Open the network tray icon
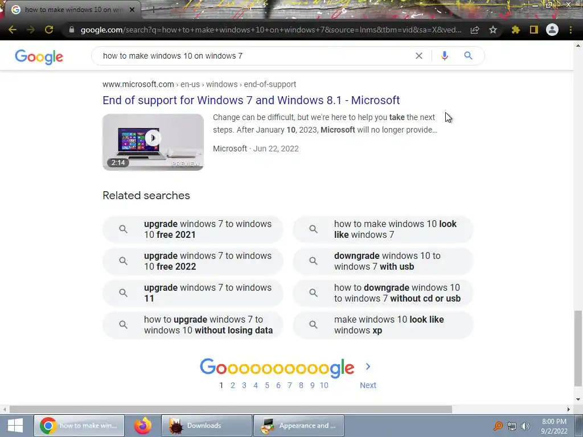The height and width of the screenshot is (437, 583). [x=512, y=426]
